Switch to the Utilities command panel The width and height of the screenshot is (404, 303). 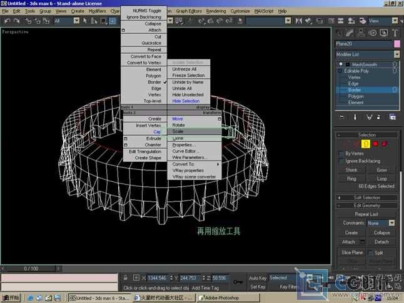tap(395, 33)
